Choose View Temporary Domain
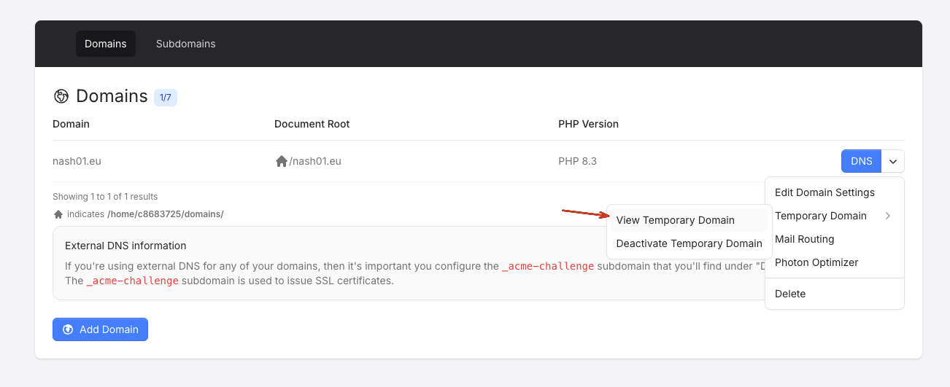The width and height of the screenshot is (950, 387). [675, 220]
